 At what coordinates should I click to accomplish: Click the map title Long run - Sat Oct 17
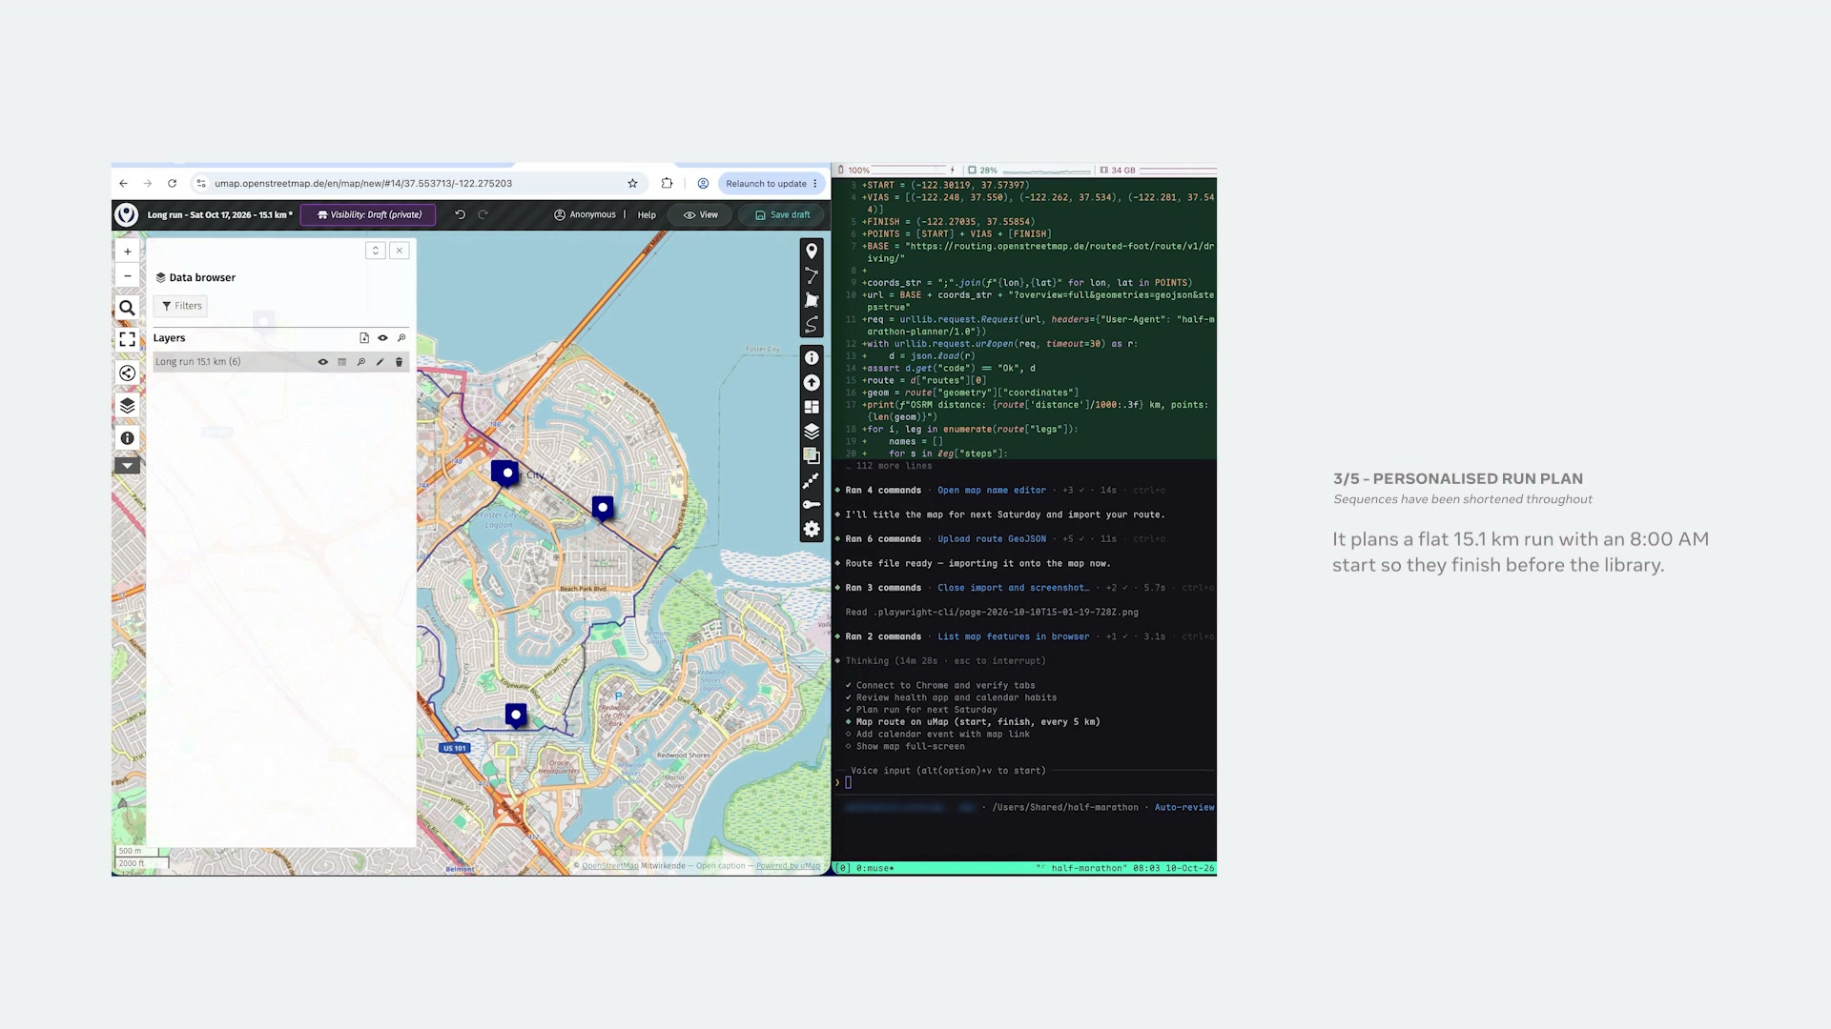[220, 215]
